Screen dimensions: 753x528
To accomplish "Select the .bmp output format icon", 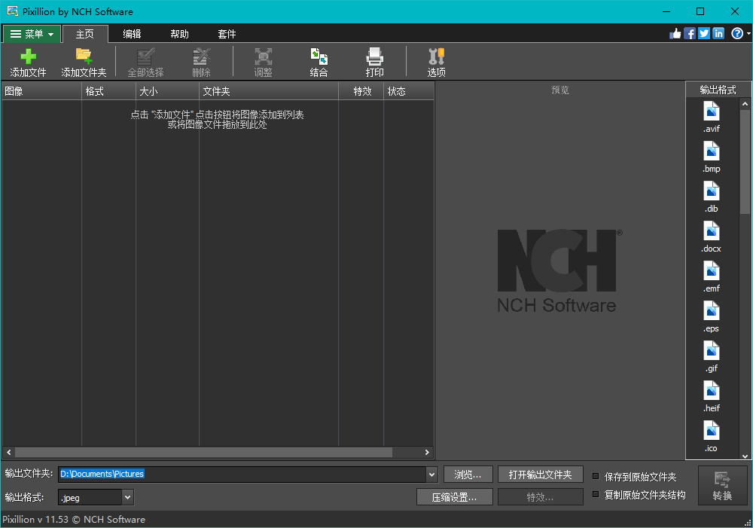I will (712, 151).
